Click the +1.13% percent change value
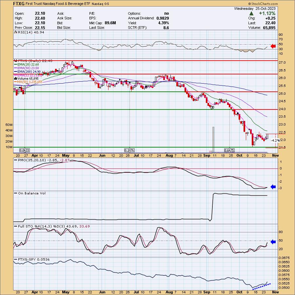 [267, 13]
